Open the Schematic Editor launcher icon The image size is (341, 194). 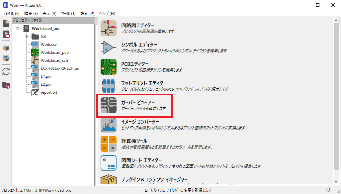tap(109, 28)
